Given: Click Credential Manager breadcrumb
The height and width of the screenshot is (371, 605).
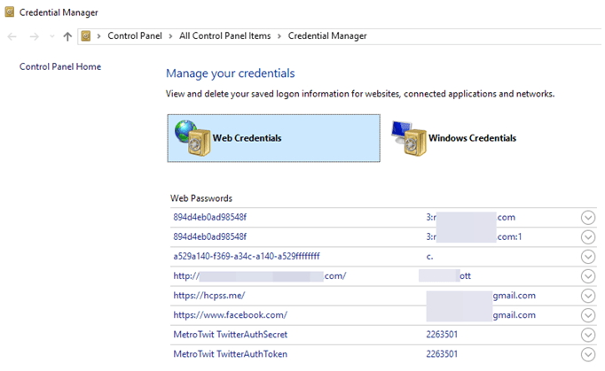Looking at the screenshot, I should (327, 35).
